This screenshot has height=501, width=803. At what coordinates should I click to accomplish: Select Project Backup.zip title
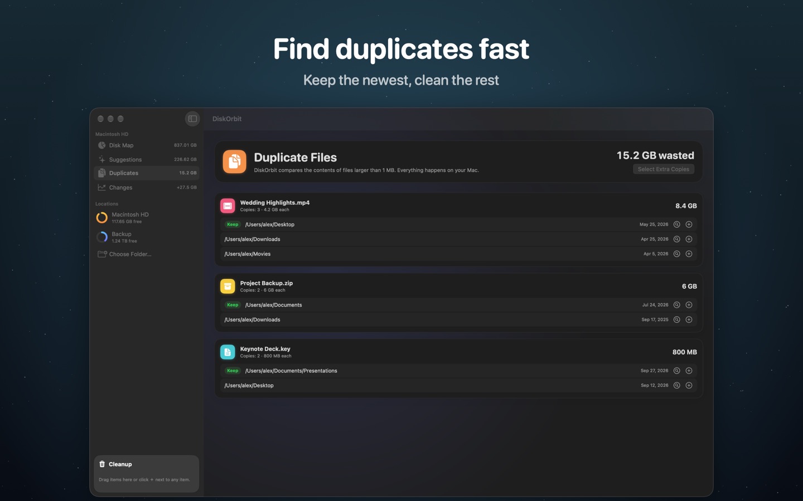(x=267, y=283)
